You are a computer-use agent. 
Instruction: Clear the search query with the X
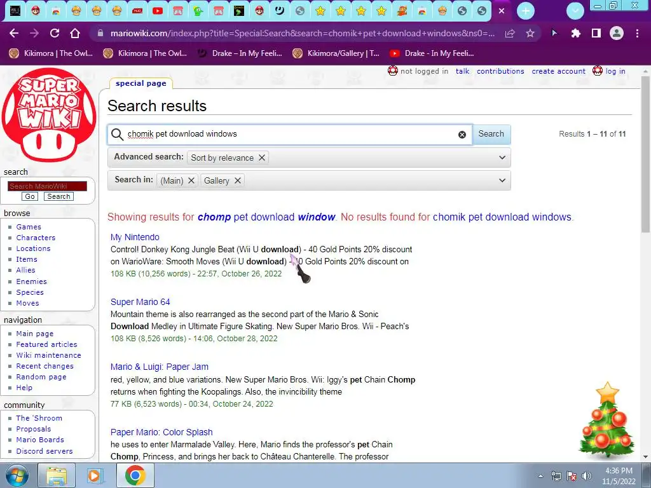click(462, 135)
